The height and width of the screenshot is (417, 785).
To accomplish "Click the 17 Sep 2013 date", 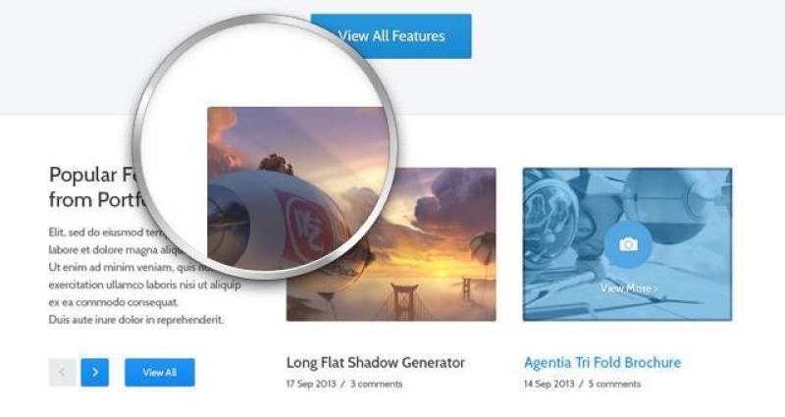I will (x=311, y=384).
